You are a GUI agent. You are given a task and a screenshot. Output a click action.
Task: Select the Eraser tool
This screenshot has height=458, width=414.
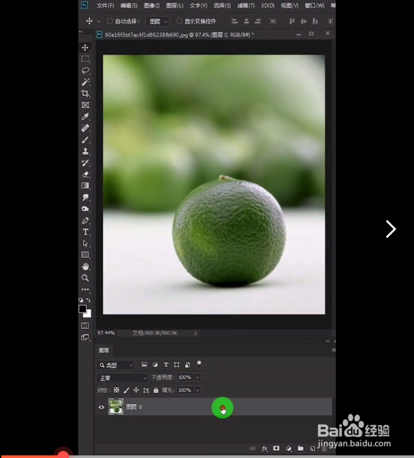(85, 175)
